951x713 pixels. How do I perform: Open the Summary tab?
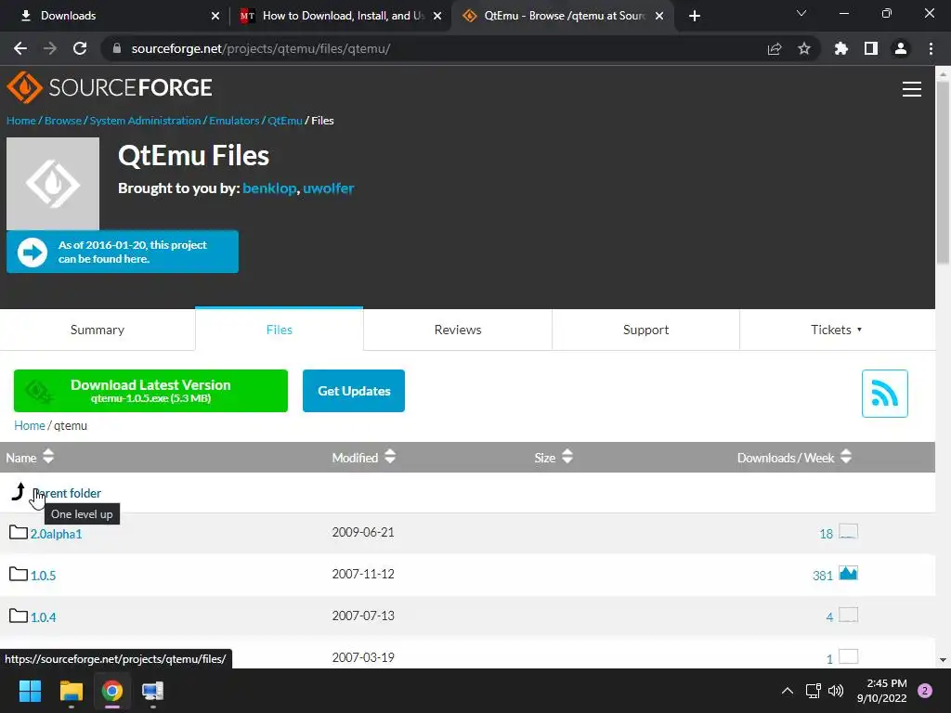(97, 330)
